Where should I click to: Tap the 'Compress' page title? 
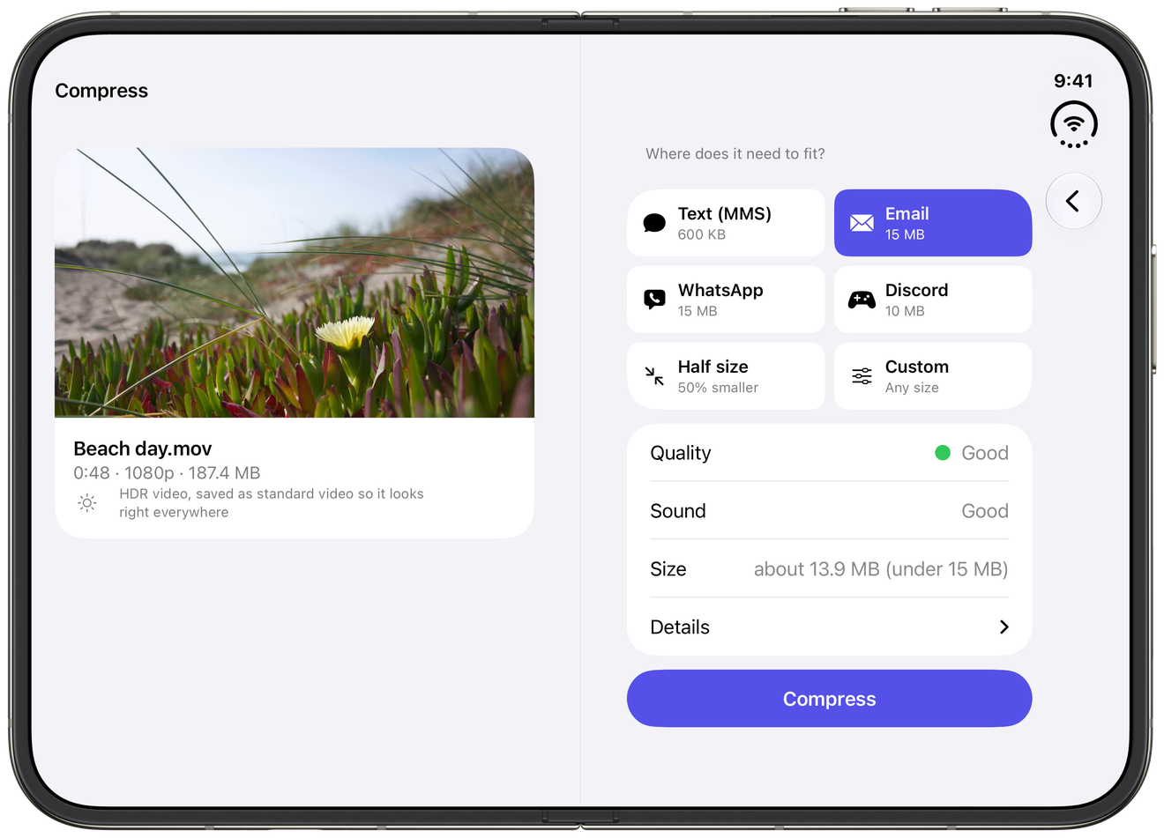click(x=101, y=91)
